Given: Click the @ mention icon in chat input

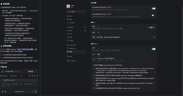Looking at the screenshot, I should [2, 91].
